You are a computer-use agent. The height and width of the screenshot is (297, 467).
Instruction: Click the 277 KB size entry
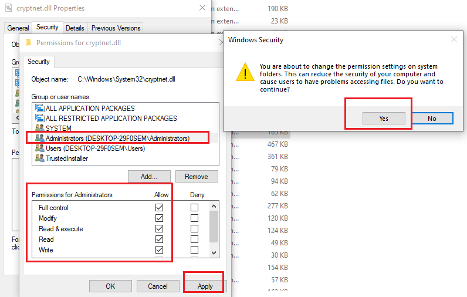coord(278,206)
